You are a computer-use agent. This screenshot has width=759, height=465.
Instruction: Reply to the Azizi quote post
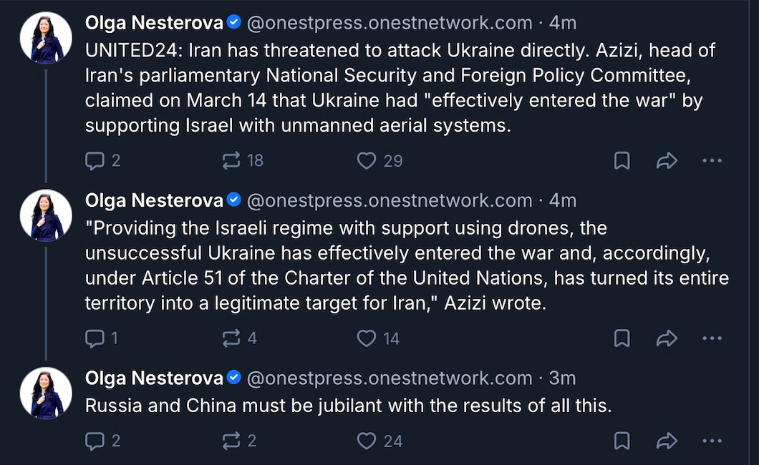point(95,338)
